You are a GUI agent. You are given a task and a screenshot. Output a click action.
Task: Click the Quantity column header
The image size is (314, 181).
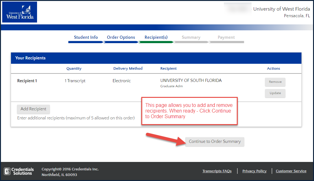click(74, 68)
